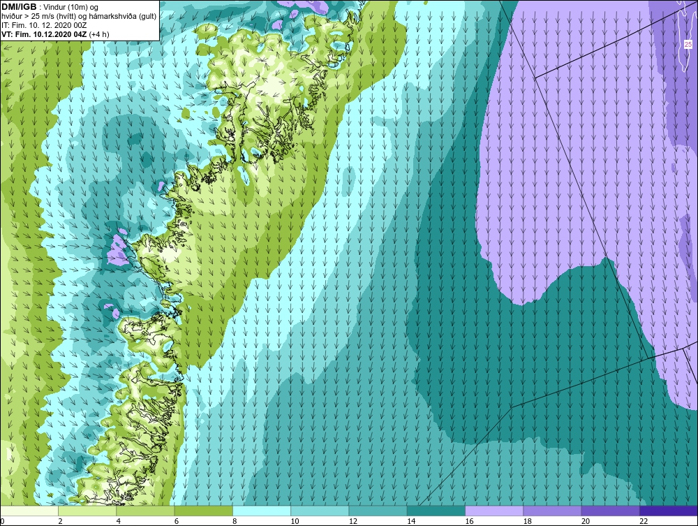
Task: Click the "(+4 h)" forecast offset text
Action: pyautogui.click(x=99, y=34)
